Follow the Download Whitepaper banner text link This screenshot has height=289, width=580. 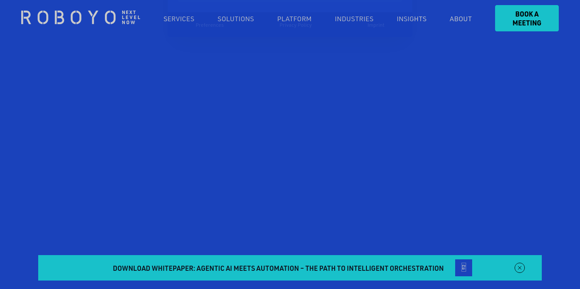[278, 268]
